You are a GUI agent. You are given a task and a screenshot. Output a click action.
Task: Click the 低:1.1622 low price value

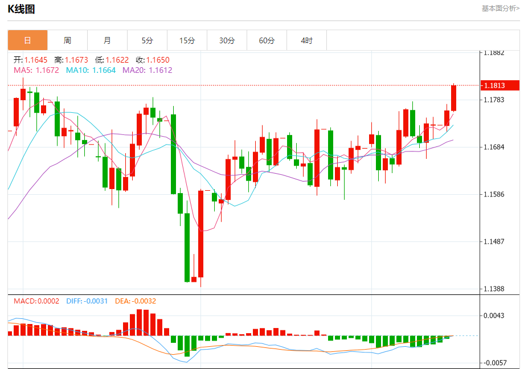tap(112, 60)
